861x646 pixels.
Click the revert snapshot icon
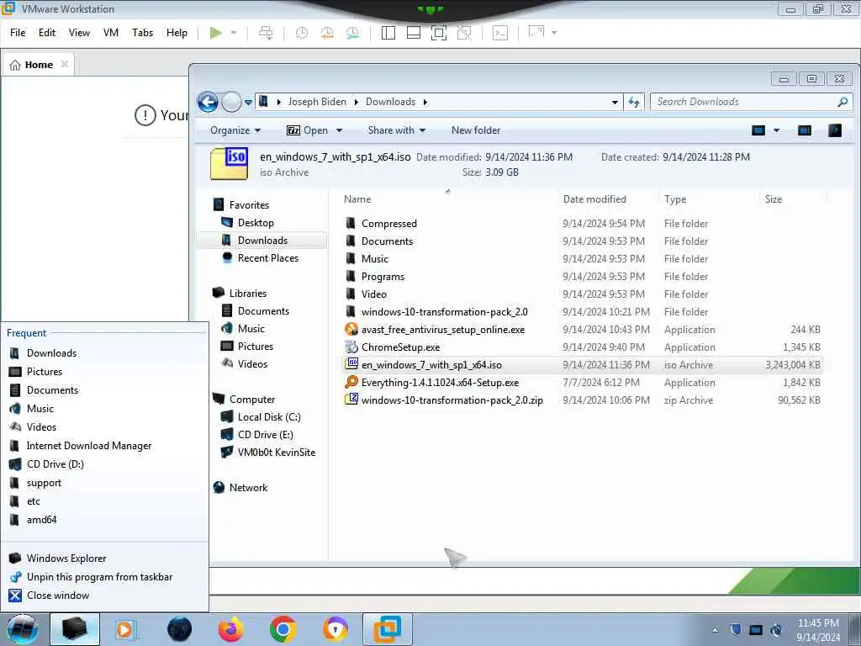click(327, 33)
